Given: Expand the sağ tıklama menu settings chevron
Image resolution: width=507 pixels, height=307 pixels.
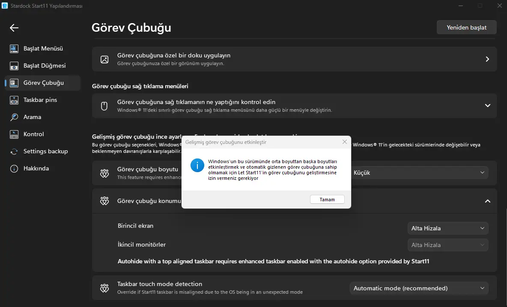Looking at the screenshot, I should (x=488, y=106).
